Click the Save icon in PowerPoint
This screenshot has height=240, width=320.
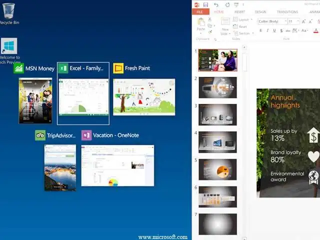click(x=205, y=4)
